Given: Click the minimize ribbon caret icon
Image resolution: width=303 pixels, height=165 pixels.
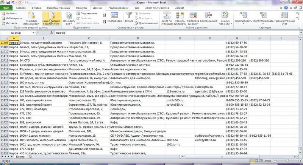Looking at the screenshot, I should (x=281, y=8).
